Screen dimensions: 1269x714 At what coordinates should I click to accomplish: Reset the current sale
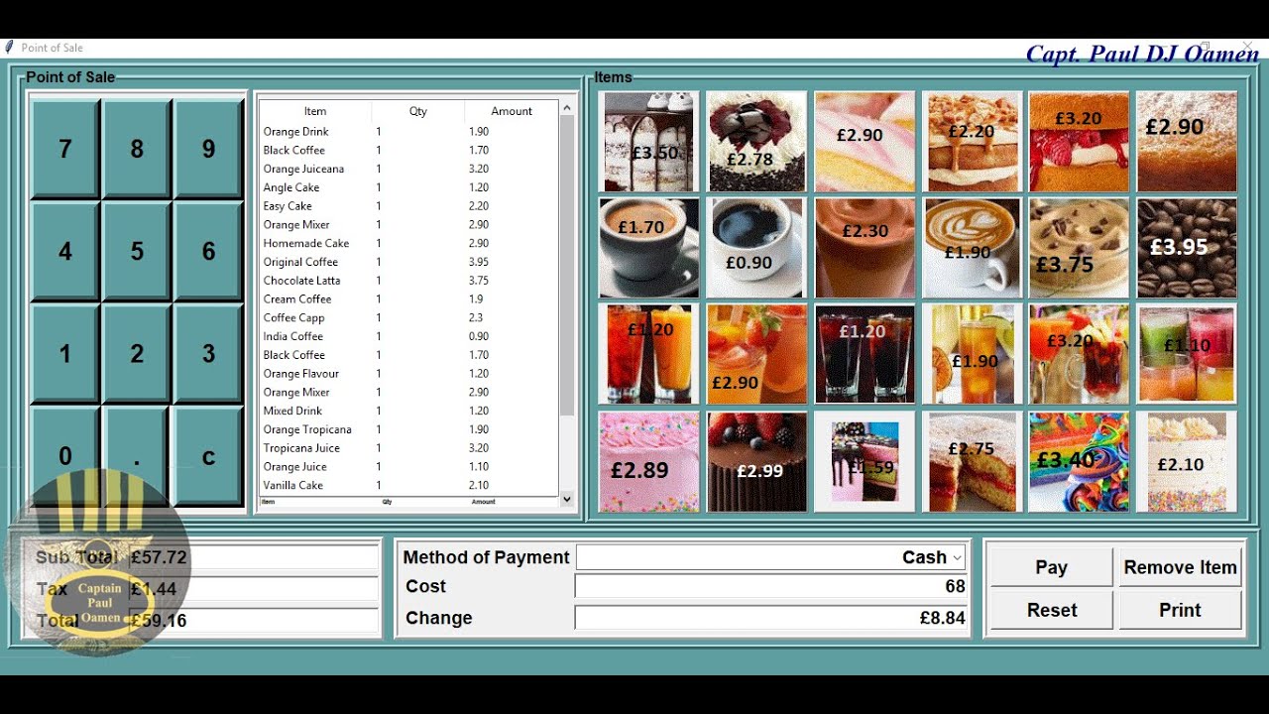point(1051,610)
